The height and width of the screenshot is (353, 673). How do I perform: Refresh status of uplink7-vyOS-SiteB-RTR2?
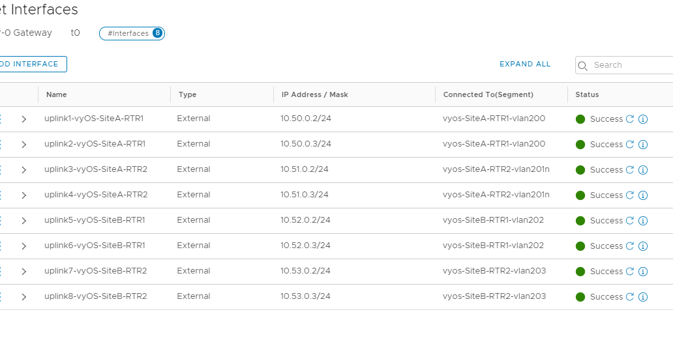[630, 271]
